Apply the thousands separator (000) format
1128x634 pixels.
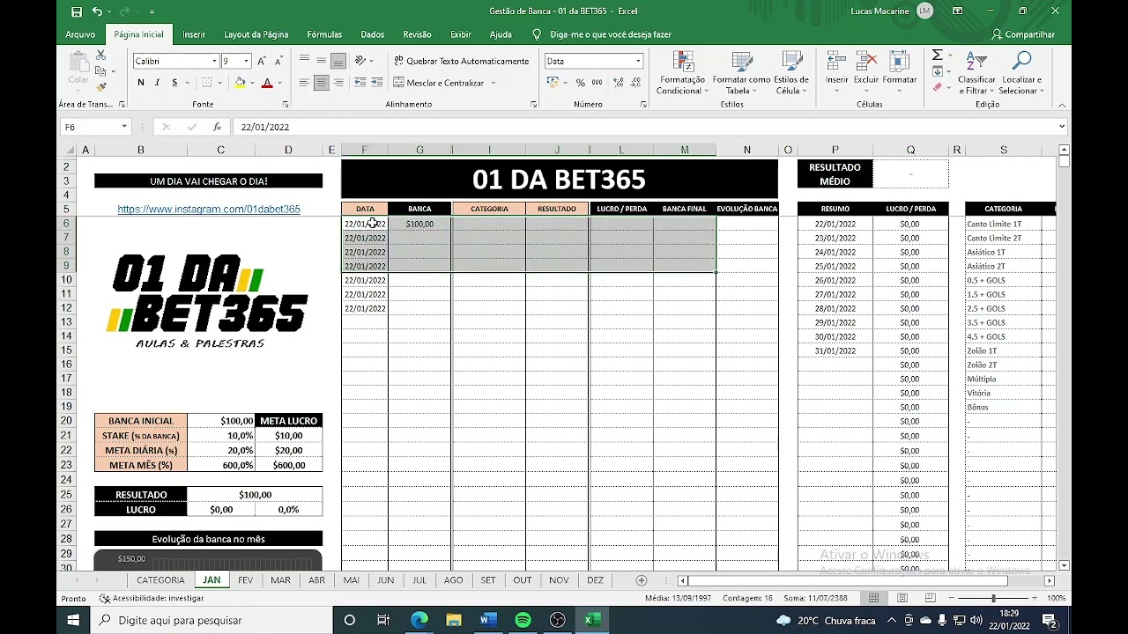(x=597, y=83)
